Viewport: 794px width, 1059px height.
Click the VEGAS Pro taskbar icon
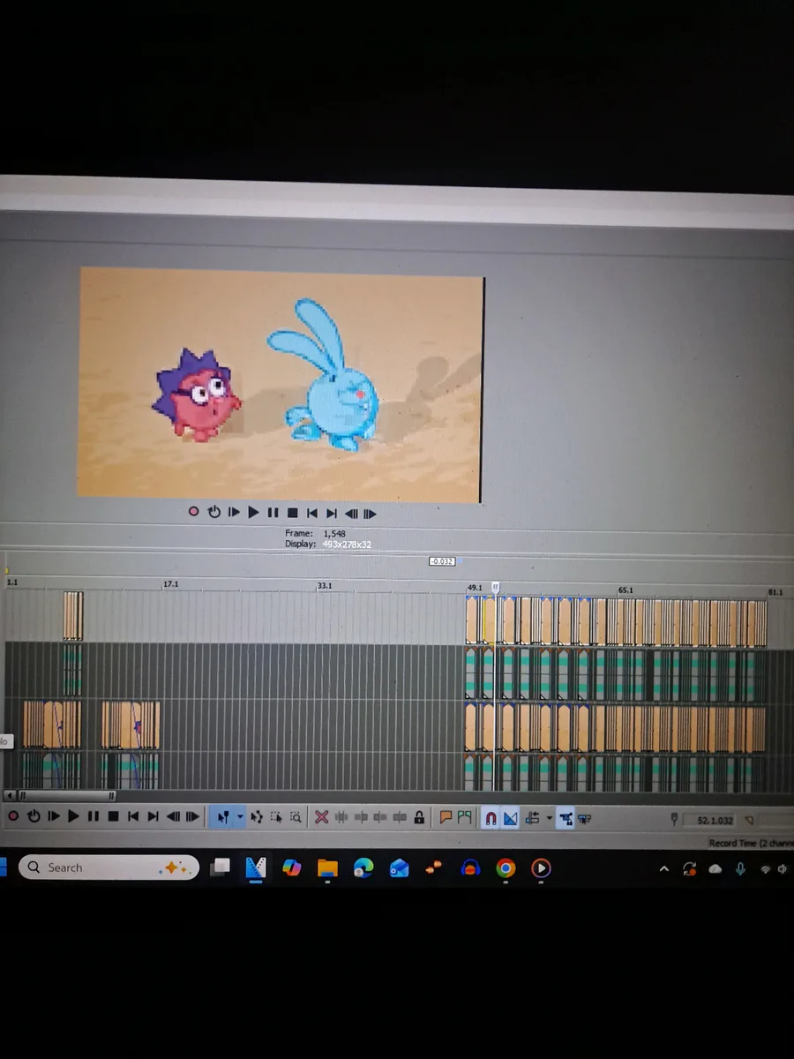[x=256, y=868]
